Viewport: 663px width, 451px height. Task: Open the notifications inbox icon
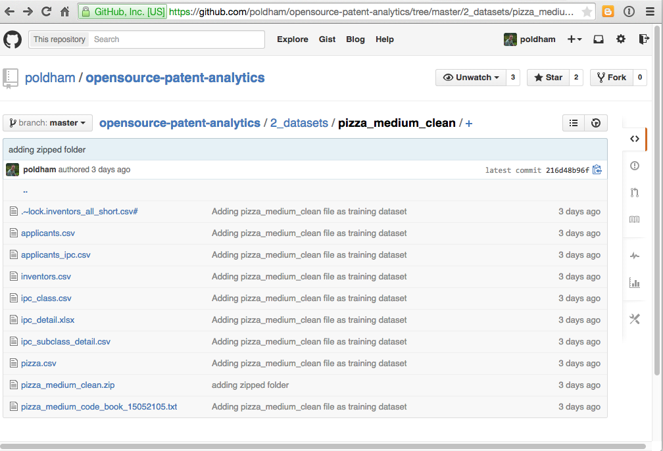pos(599,39)
